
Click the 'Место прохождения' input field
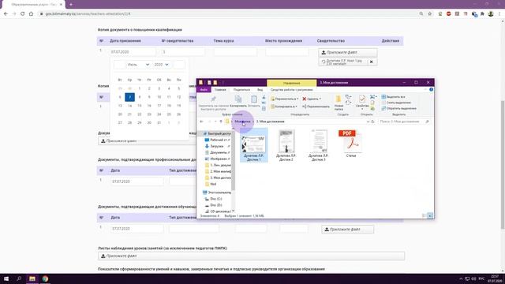pyautogui.click(x=287, y=52)
